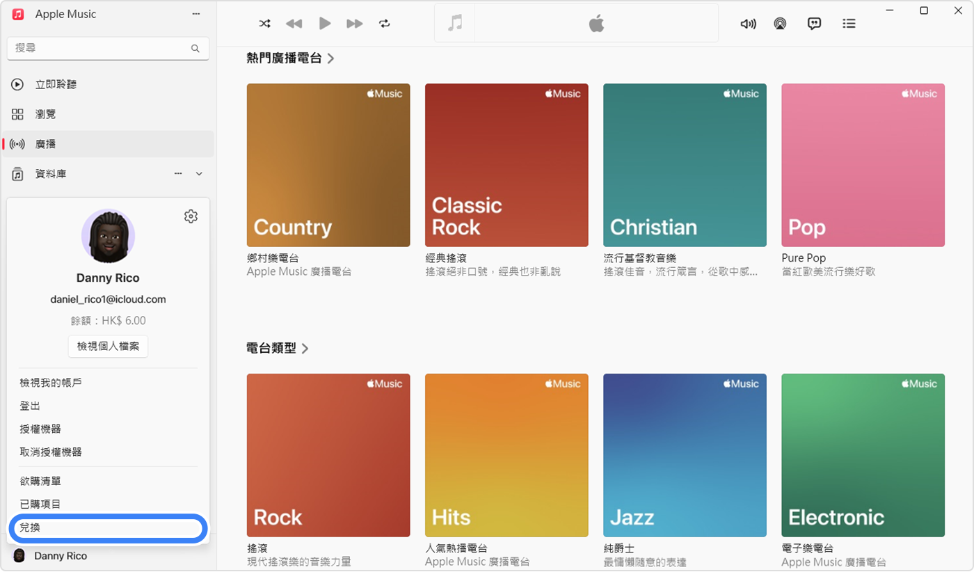Click the now playing music note artwork

click(x=455, y=23)
